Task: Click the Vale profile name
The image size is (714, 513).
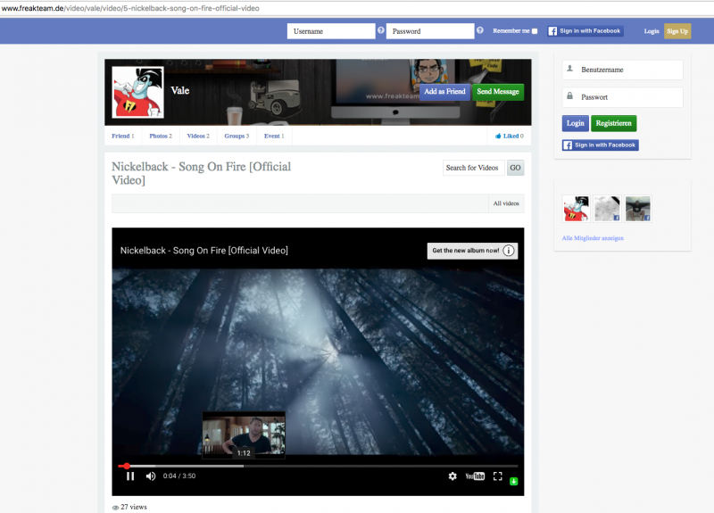Action: (180, 91)
